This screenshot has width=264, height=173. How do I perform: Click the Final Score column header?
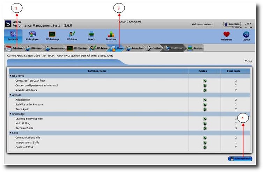pyautogui.click(x=236, y=71)
